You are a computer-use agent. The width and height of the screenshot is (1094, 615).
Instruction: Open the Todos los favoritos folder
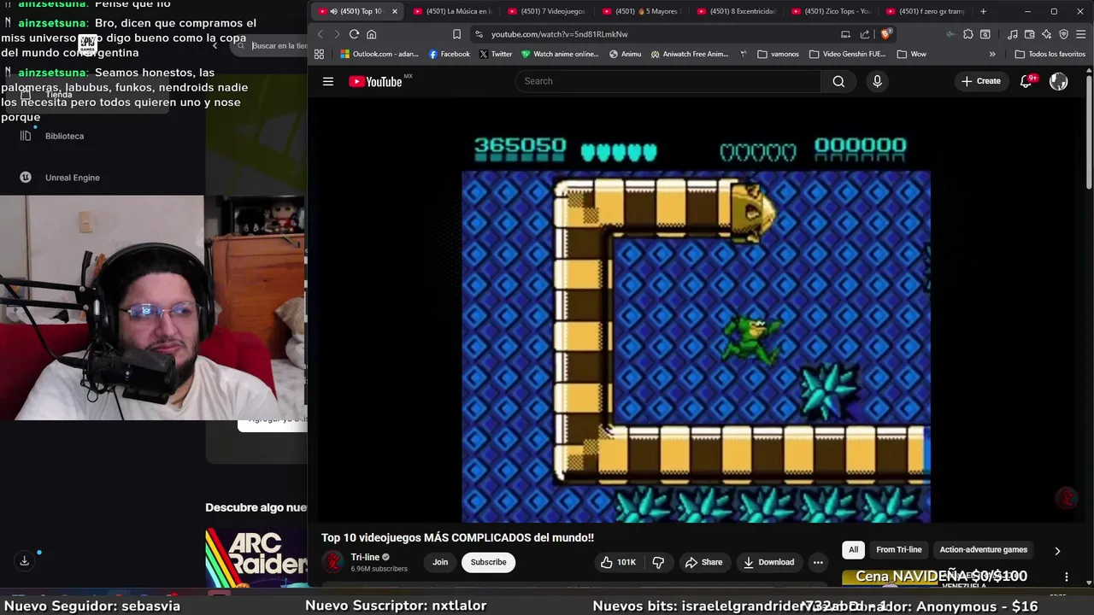pos(1050,54)
